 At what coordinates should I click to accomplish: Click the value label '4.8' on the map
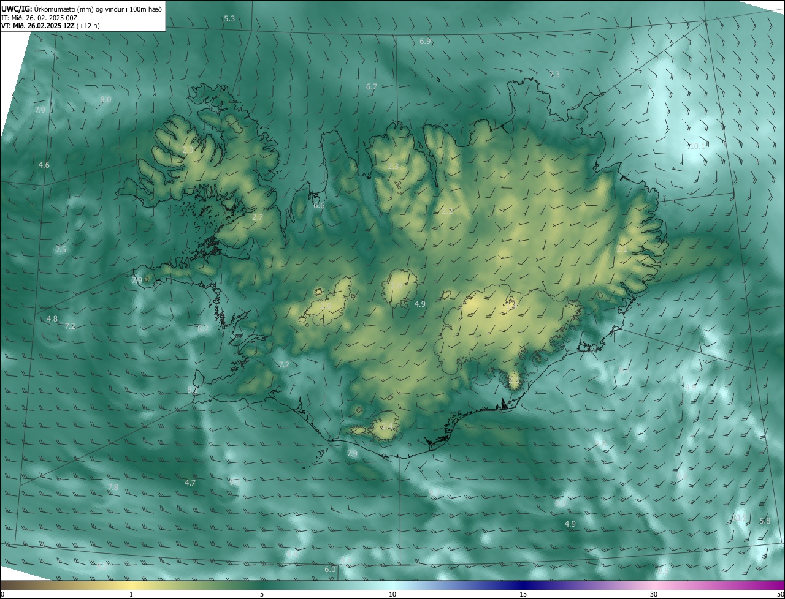[52, 319]
